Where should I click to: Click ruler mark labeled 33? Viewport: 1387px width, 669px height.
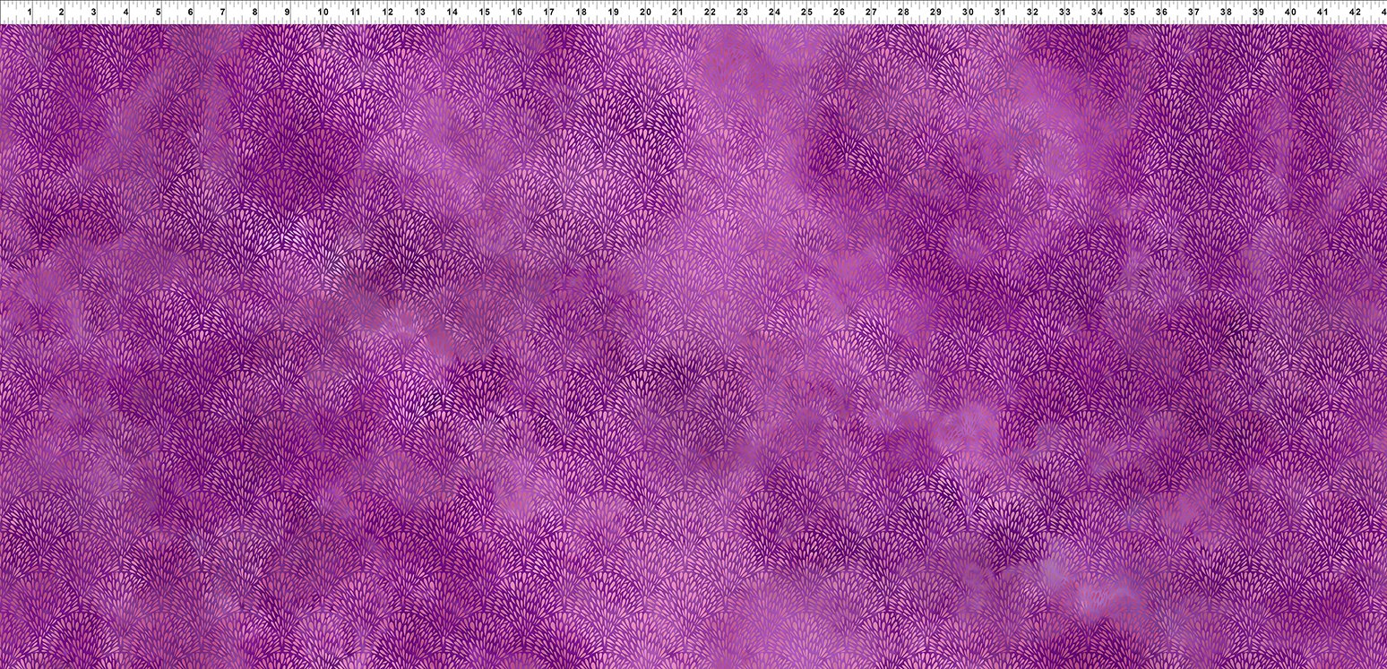coord(1064,13)
